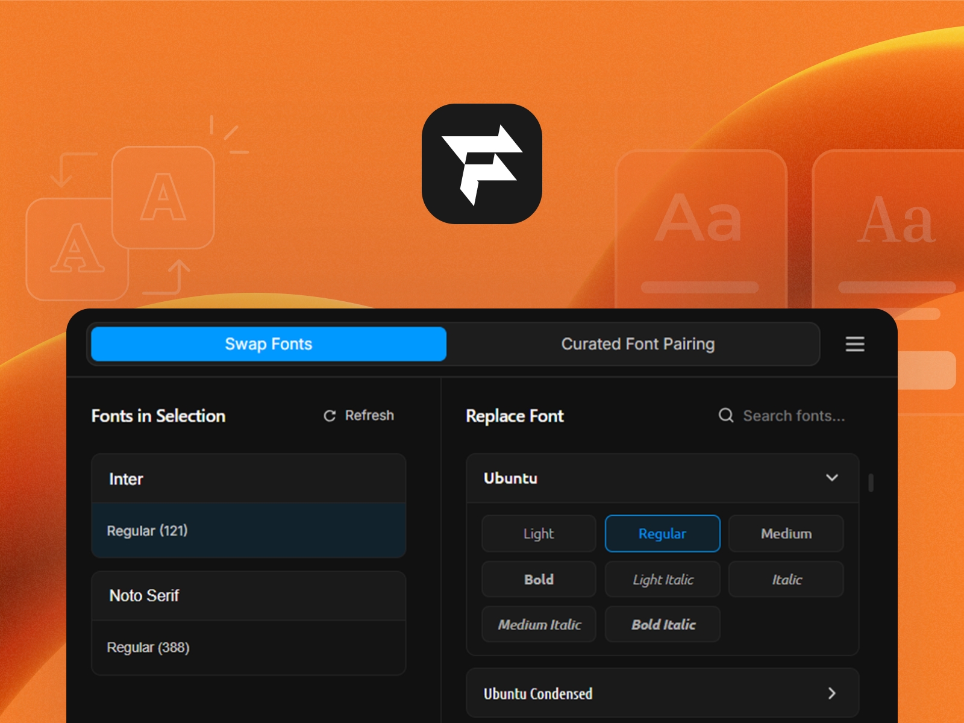Enable the Medium Italic style option
Image resolution: width=964 pixels, height=723 pixels.
pyautogui.click(x=539, y=624)
